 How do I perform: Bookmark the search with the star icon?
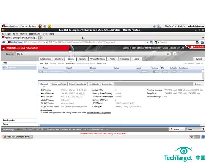pyautogui.click(x=168, y=54)
